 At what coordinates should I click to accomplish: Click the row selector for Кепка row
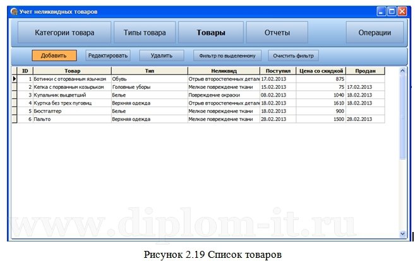click(15, 87)
